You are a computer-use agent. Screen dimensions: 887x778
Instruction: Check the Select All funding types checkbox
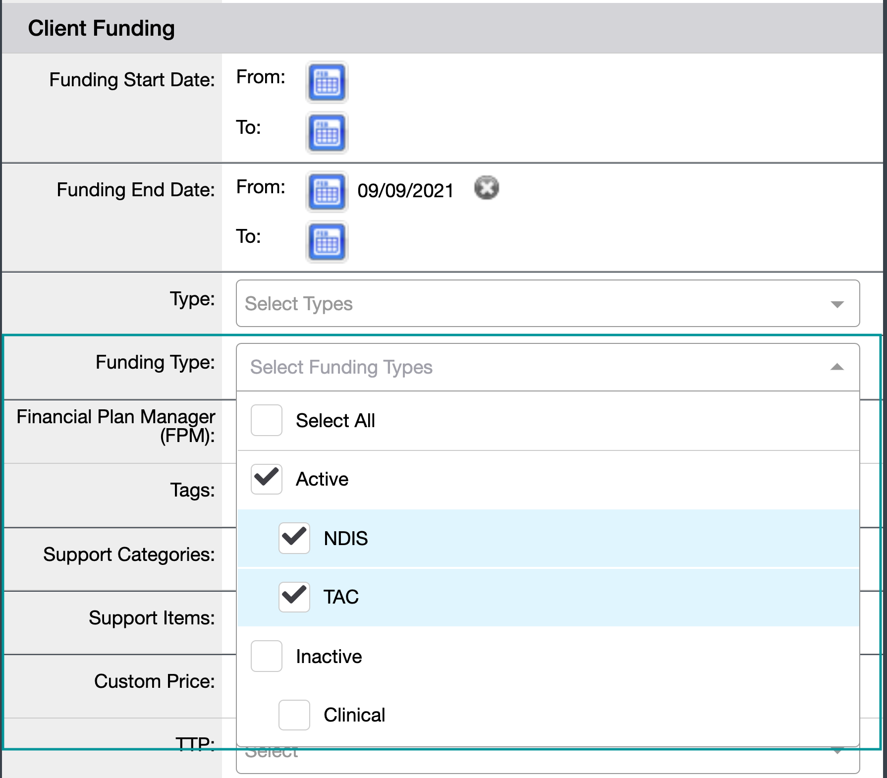point(266,420)
